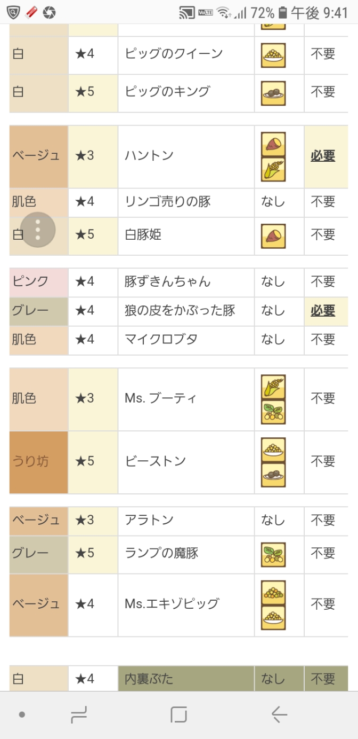Tap the food icon in ピッグのクイーン row

pos(273,55)
